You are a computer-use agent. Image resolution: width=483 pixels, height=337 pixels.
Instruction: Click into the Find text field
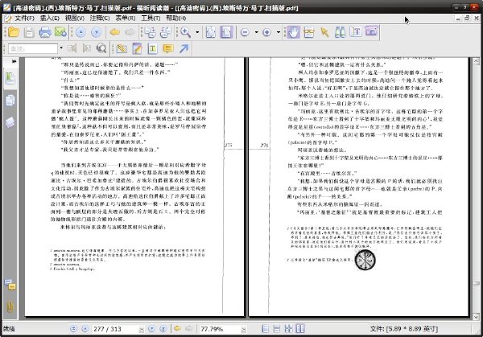(x=33, y=48)
